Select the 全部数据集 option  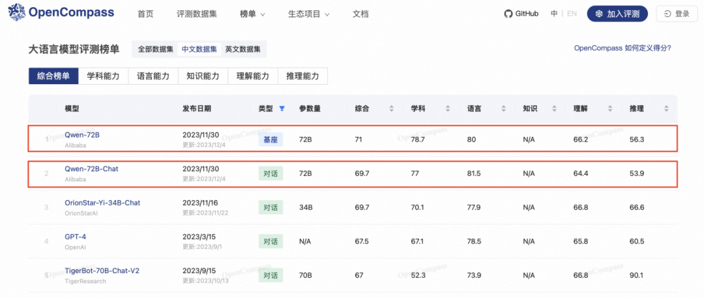pyautogui.click(x=155, y=50)
